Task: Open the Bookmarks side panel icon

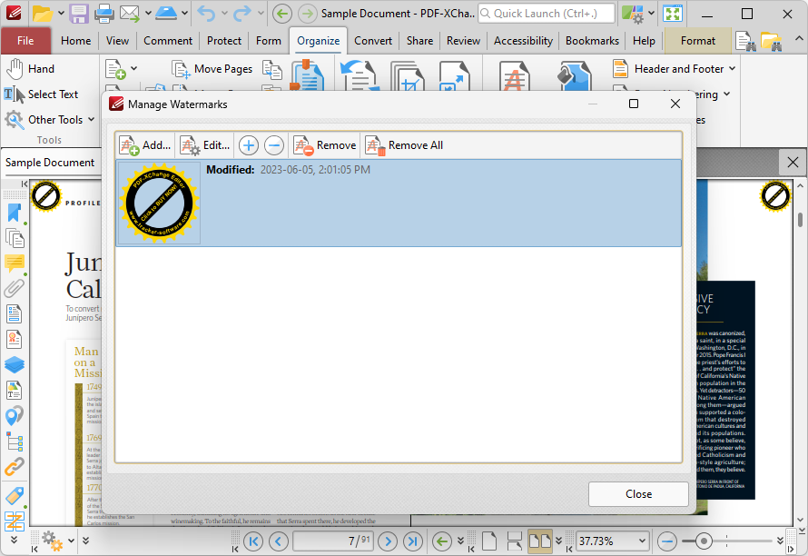Action: 15,213
